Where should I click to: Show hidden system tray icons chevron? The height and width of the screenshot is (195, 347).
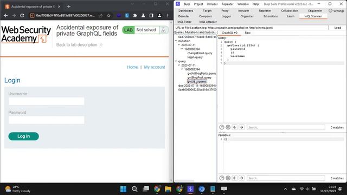coord(286,189)
